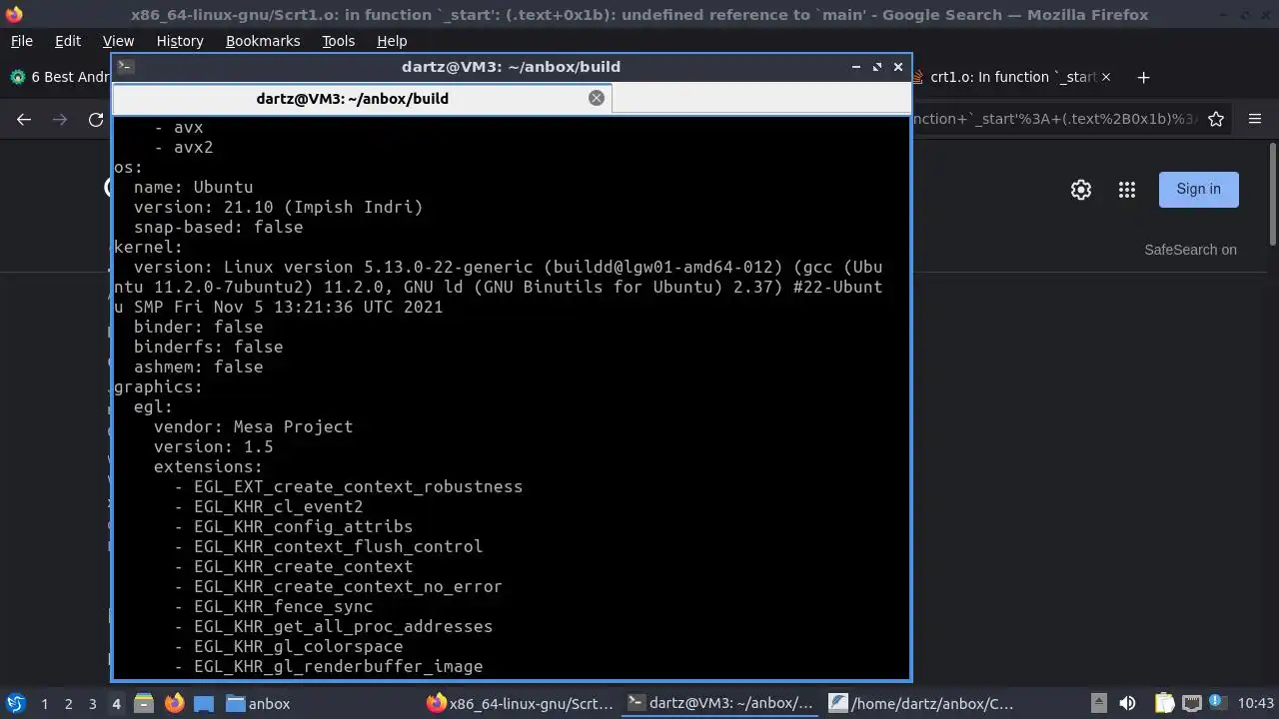
Task: Click the Firefox URL address field
Action: (1053, 119)
